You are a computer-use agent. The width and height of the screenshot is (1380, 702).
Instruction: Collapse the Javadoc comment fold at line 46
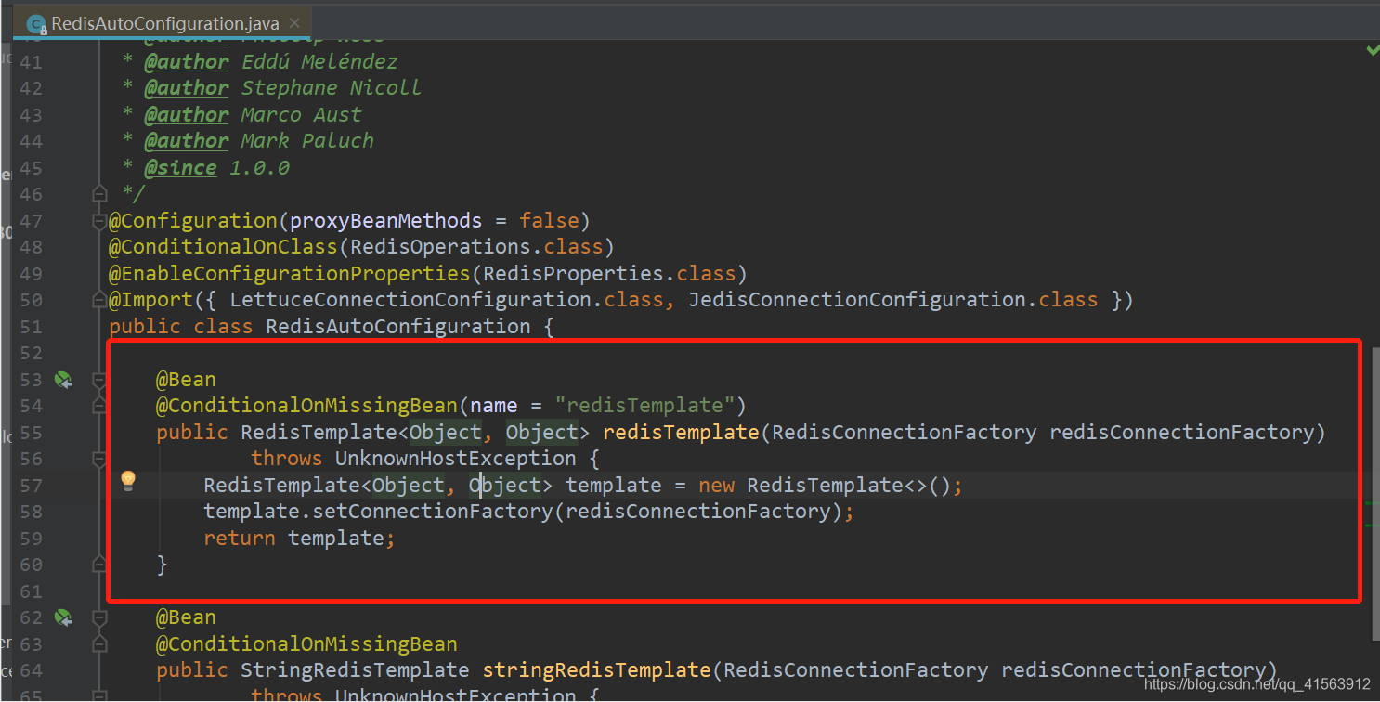(100, 194)
